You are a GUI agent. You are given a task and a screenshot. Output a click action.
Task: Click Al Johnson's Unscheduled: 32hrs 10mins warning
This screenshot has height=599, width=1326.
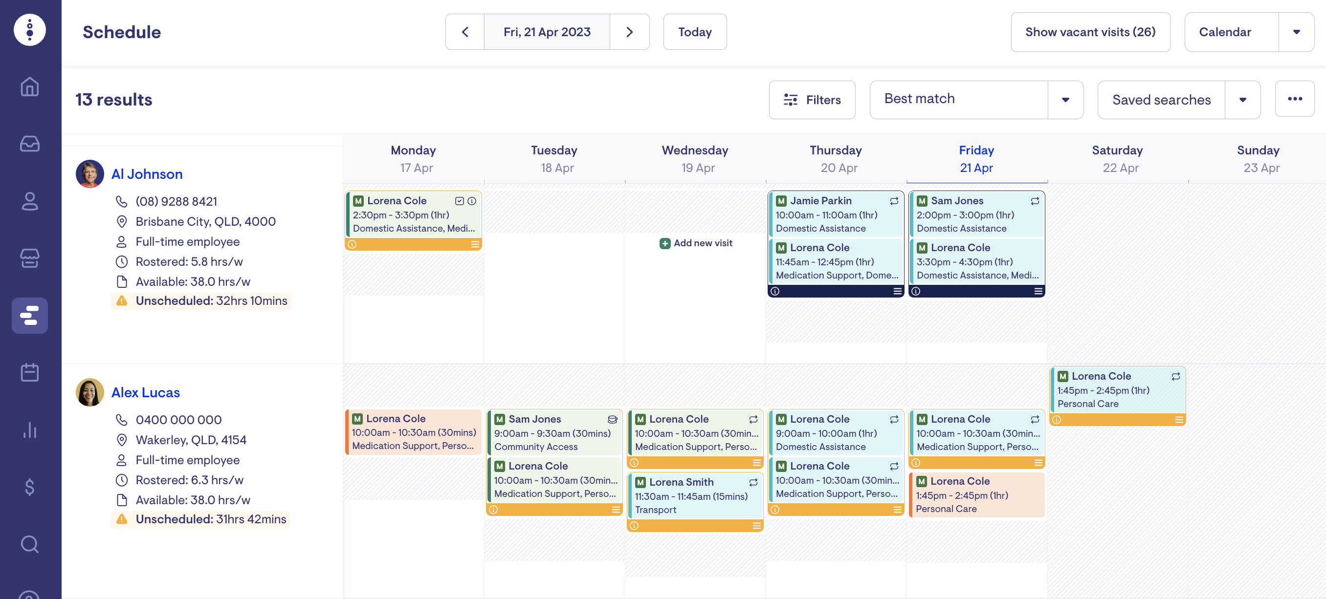201,301
